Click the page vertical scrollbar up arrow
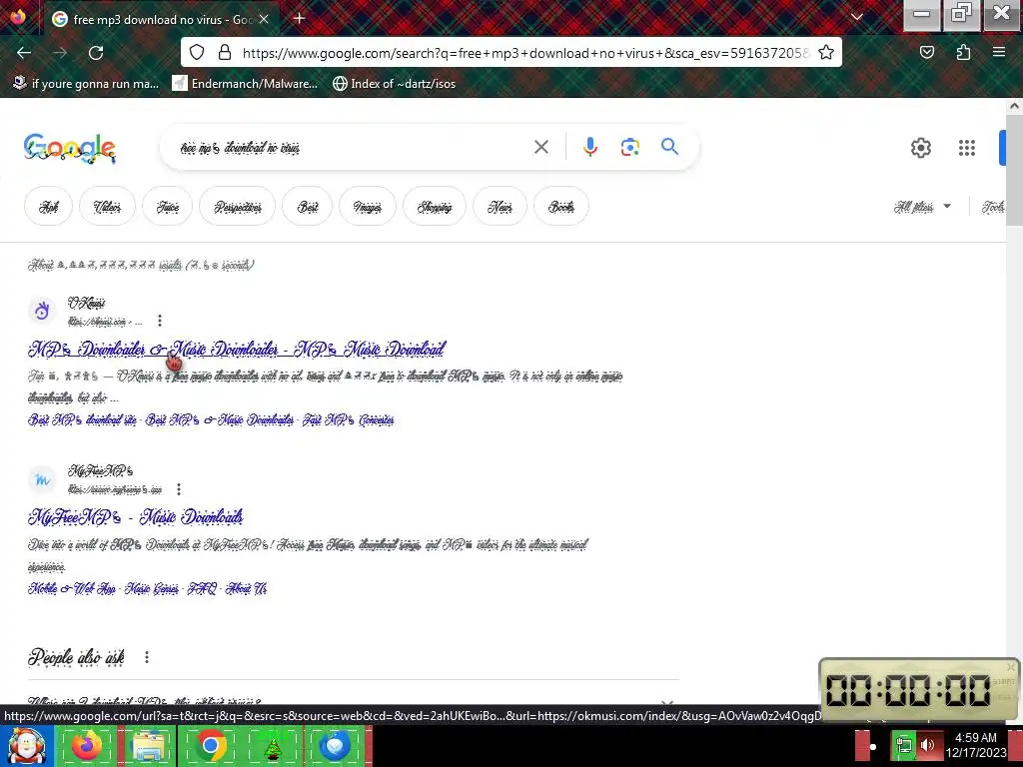 tap(1015, 106)
